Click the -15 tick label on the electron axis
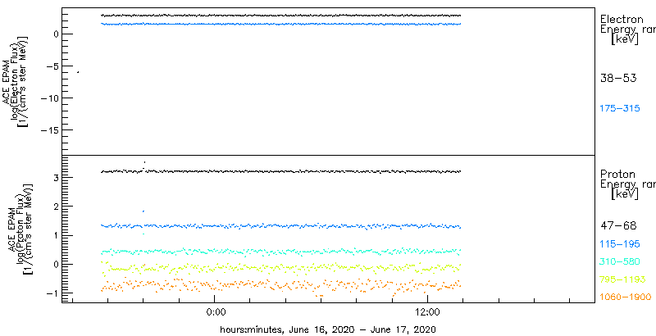 [x=48, y=130]
